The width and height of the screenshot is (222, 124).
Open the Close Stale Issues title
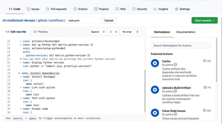click(174, 111)
